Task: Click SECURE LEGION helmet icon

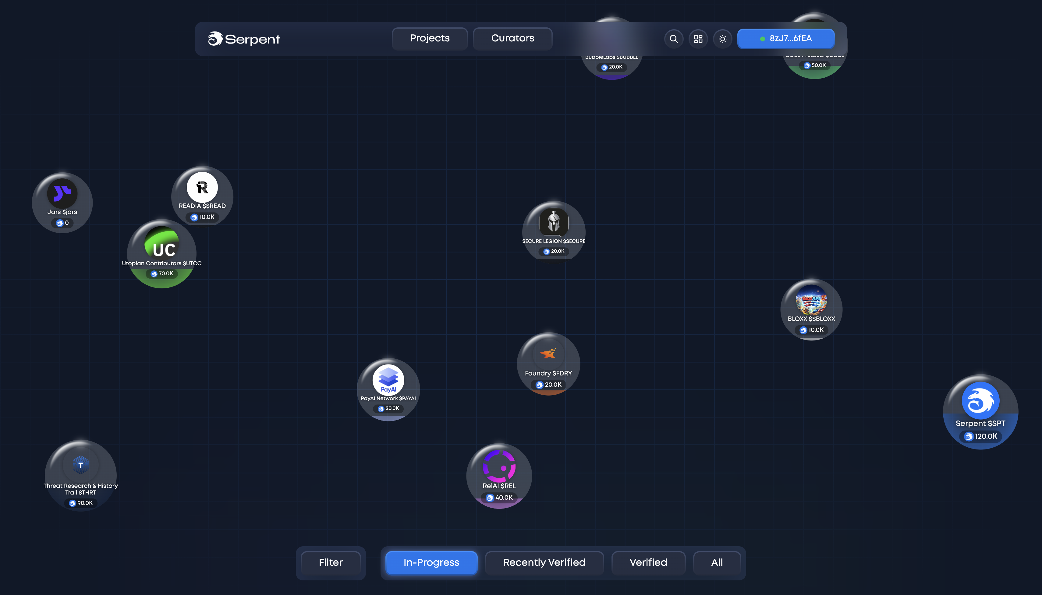Action: pos(554,222)
